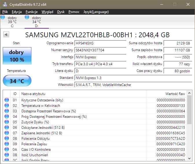Image resolution: width=195 pixels, height=164 pixels.
Task: Click the status icon for attribute 01
Action: coord(7,100)
